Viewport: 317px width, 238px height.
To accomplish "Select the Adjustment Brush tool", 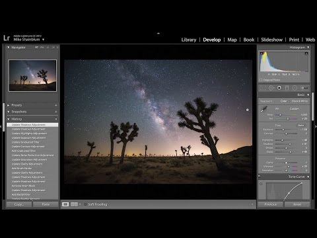I will [x=304, y=88].
